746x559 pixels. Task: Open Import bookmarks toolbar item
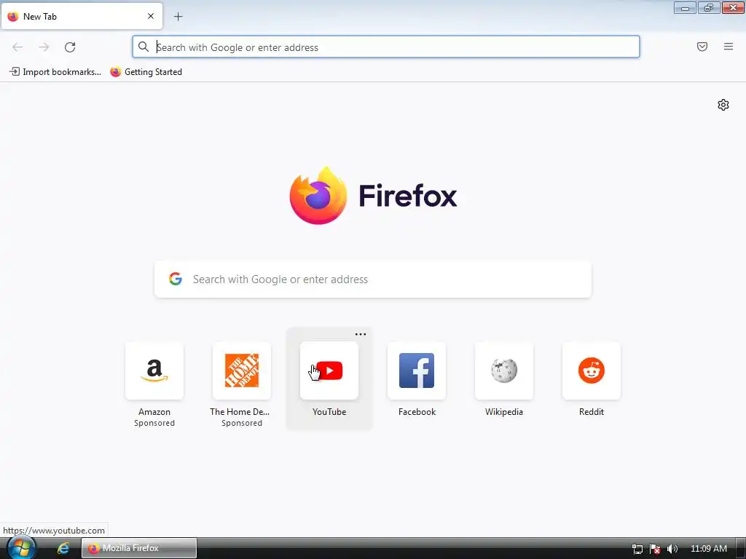[x=55, y=72]
